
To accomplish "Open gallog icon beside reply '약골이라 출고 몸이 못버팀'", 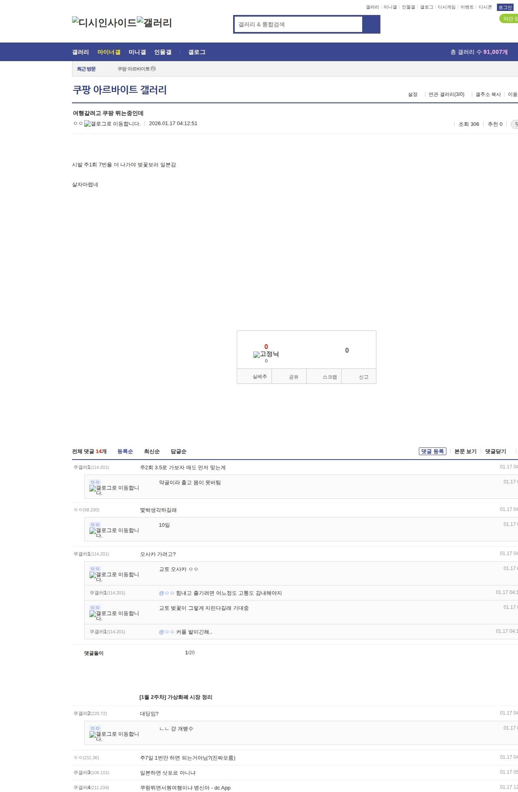I will (x=114, y=490).
